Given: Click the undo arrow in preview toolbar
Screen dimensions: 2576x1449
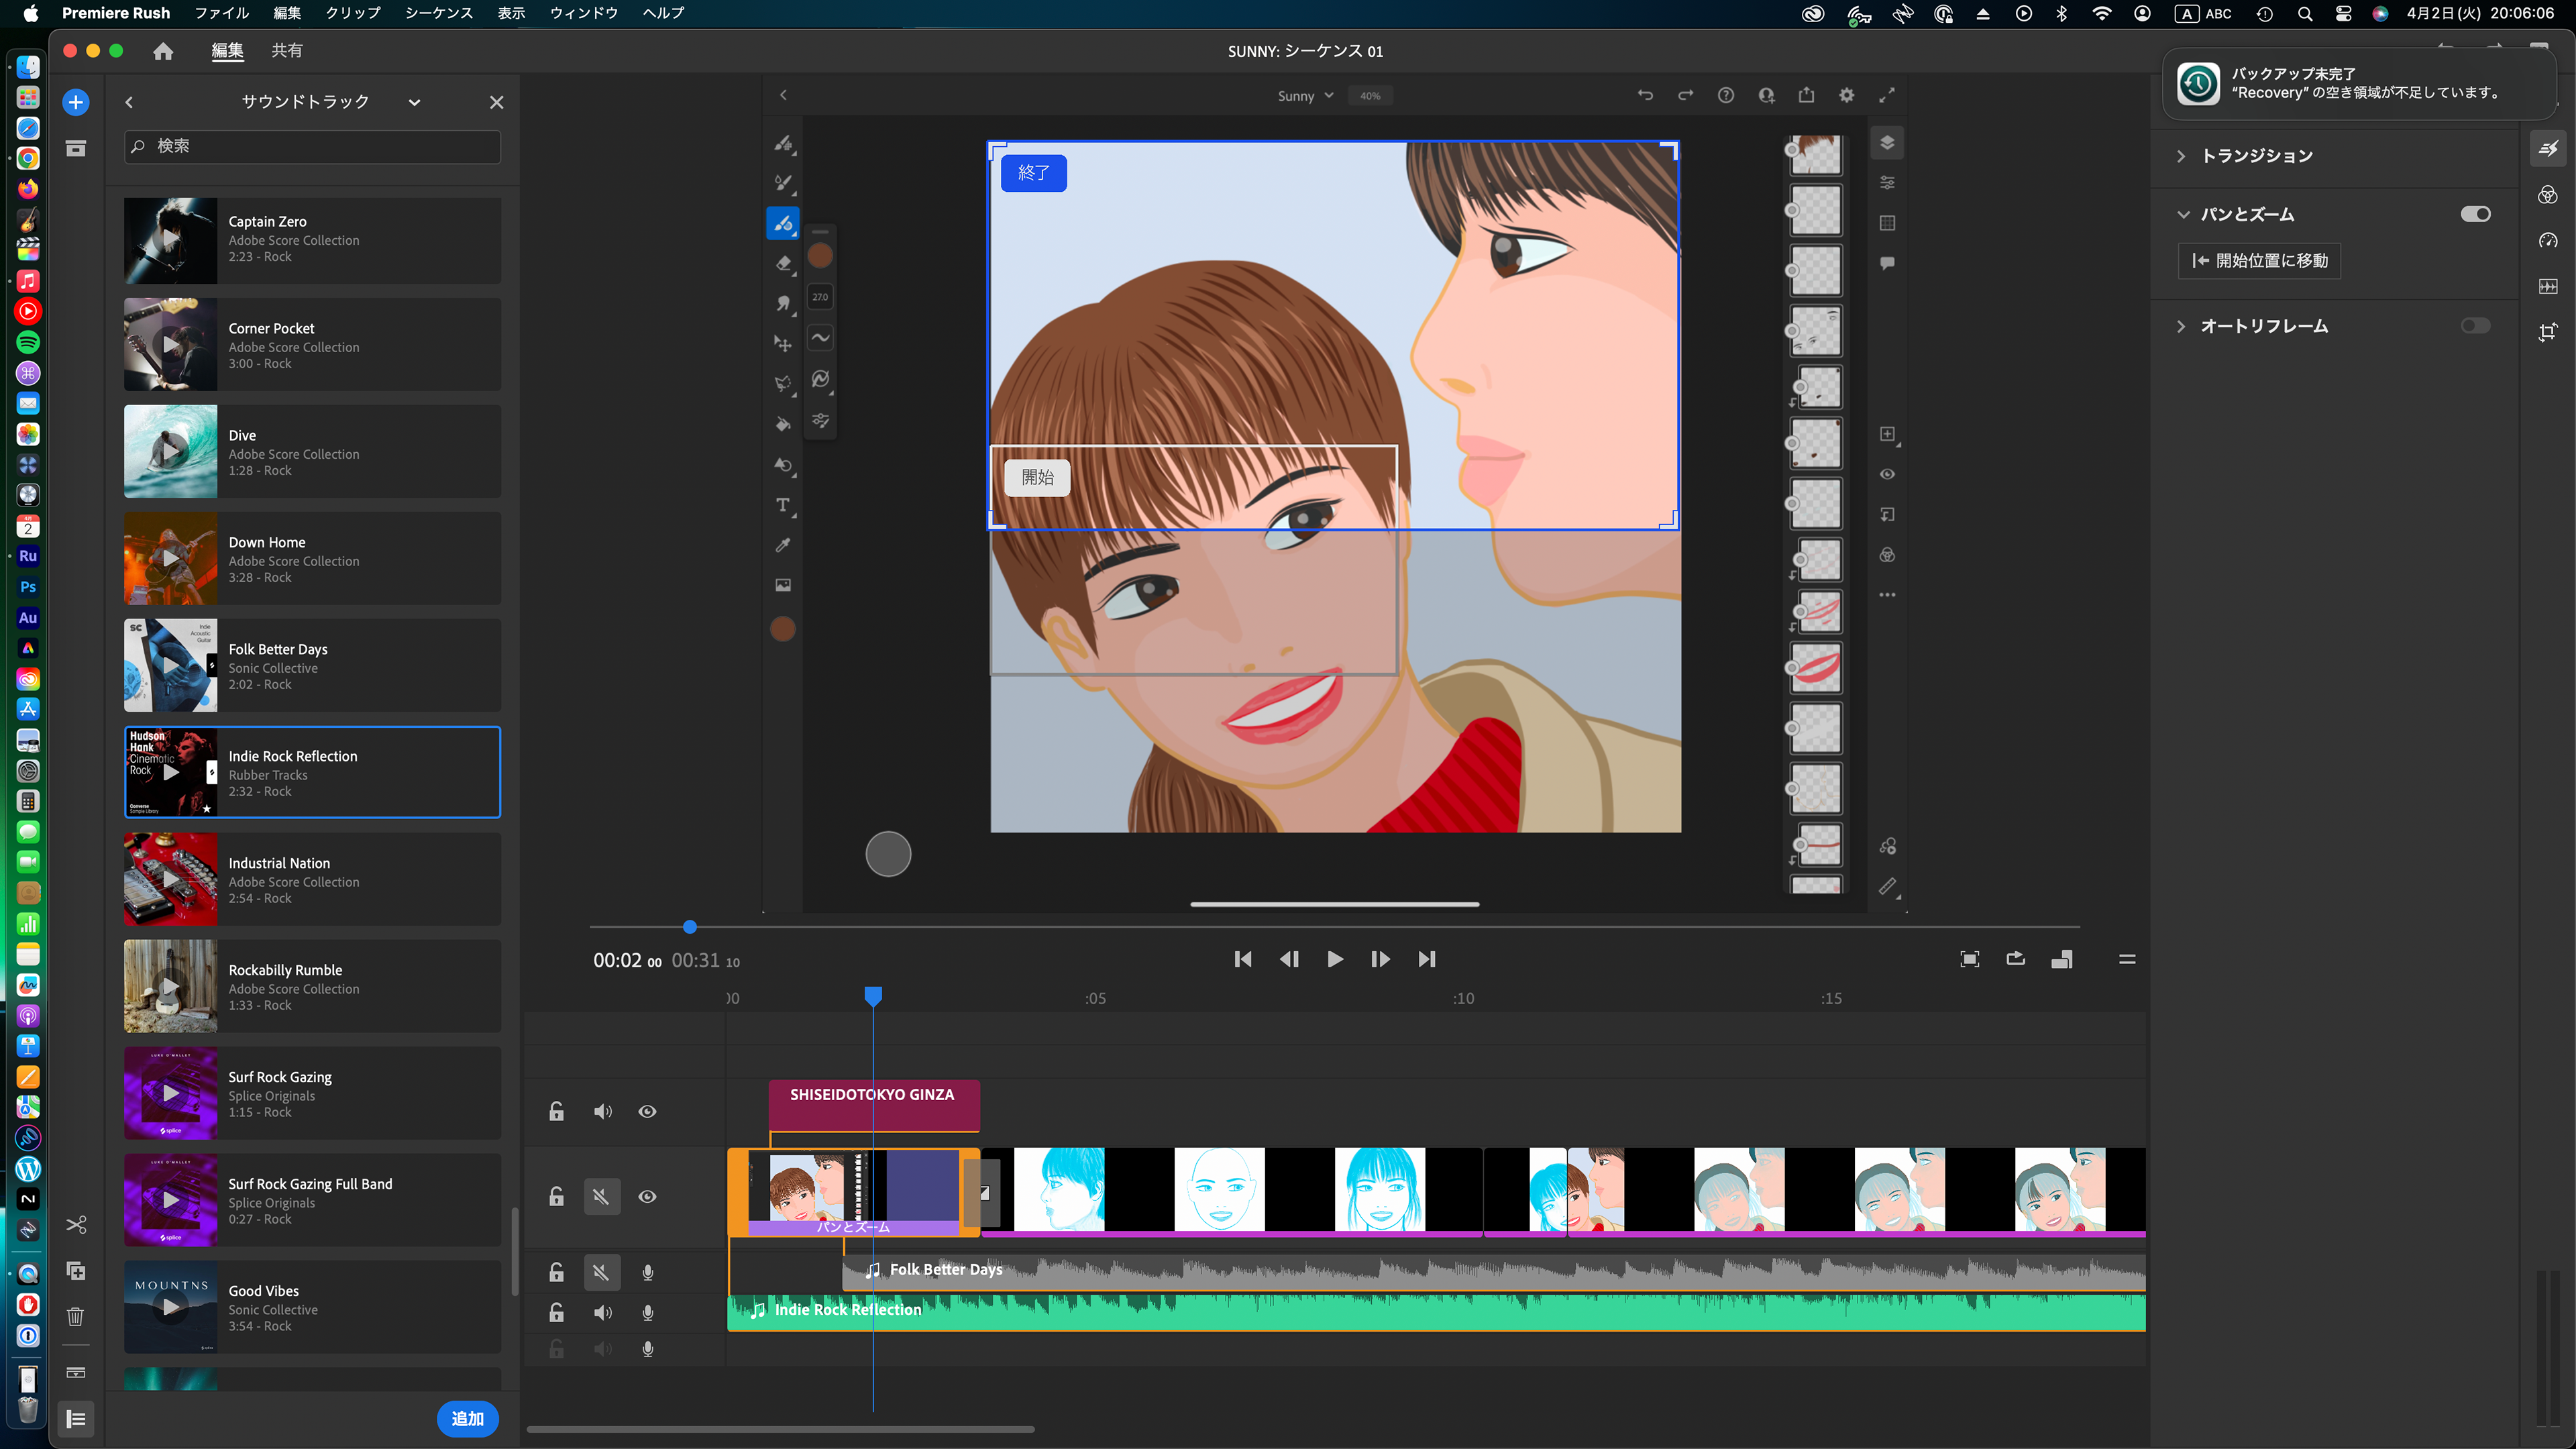Looking at the screenshot, I should [x=1645, y=95].
